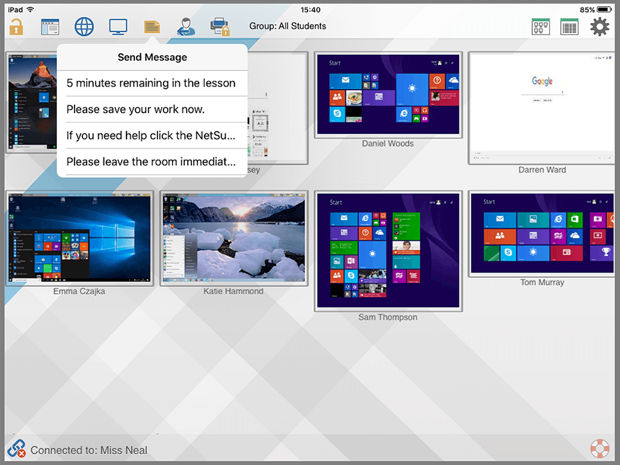Switch to details list view
This screenshot has height=465, width=620.
click(569, 27)
